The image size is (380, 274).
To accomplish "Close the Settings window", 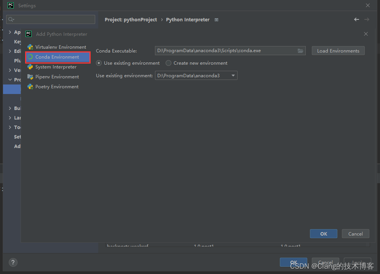I will tap(368, 5).
